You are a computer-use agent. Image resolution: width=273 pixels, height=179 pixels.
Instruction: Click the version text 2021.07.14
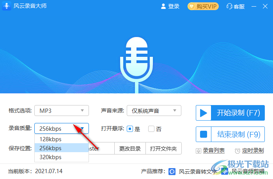point(49,171)
